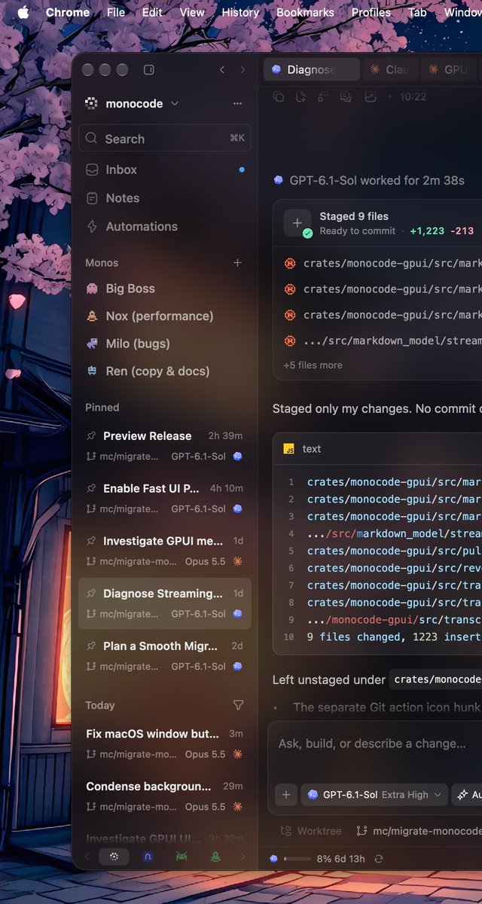The height and width of the screenshot is (904, 482).
Task: Open the Plan a Smooth Migr... thread title
Action: [160, 646]
